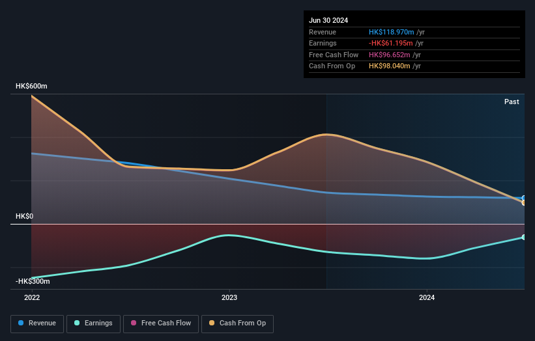Click the 2022 x-axis label
535x341 pixels.
[x=32, y=297]
